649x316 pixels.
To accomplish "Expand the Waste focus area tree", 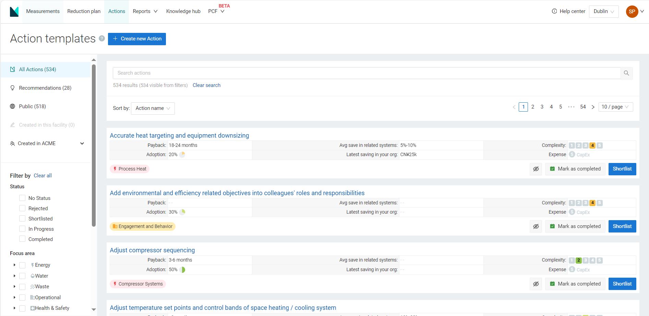I will 14,287.
